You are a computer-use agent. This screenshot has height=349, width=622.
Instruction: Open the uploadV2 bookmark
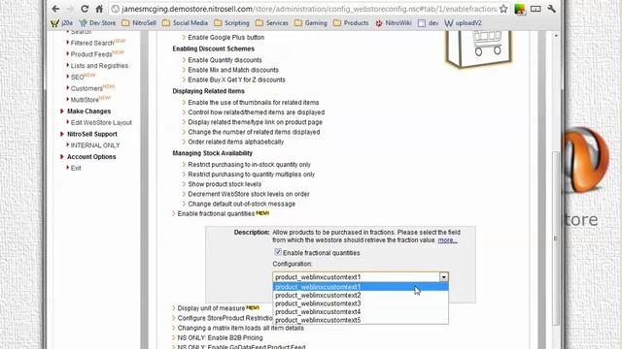(463, 23)
